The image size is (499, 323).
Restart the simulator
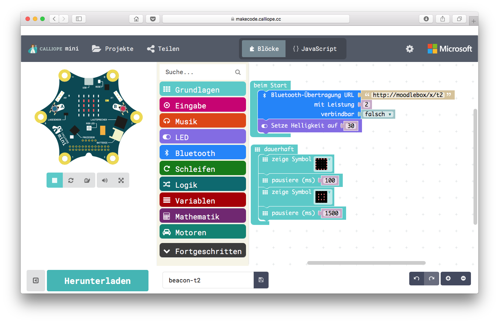click(x=71, y=180)
